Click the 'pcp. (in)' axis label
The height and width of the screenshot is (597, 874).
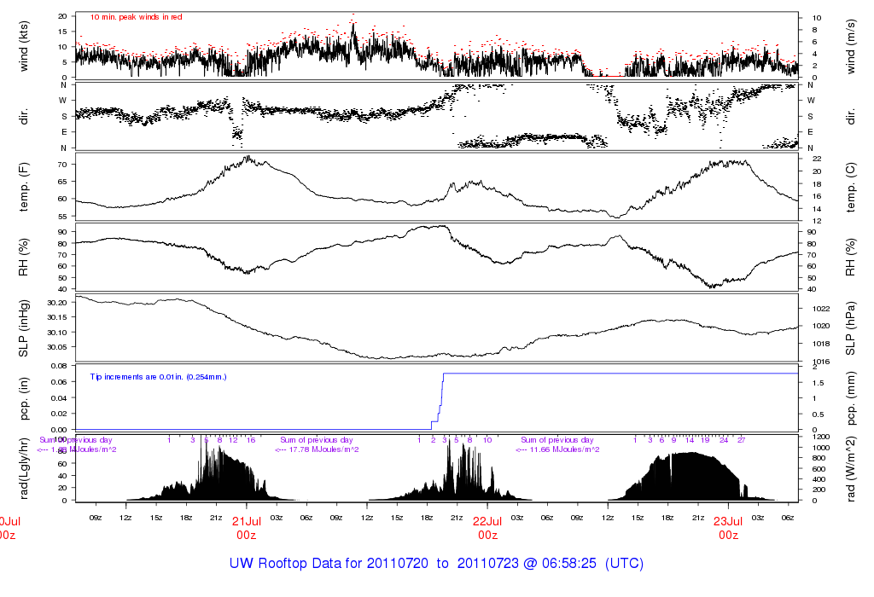(x=23, y=398)
